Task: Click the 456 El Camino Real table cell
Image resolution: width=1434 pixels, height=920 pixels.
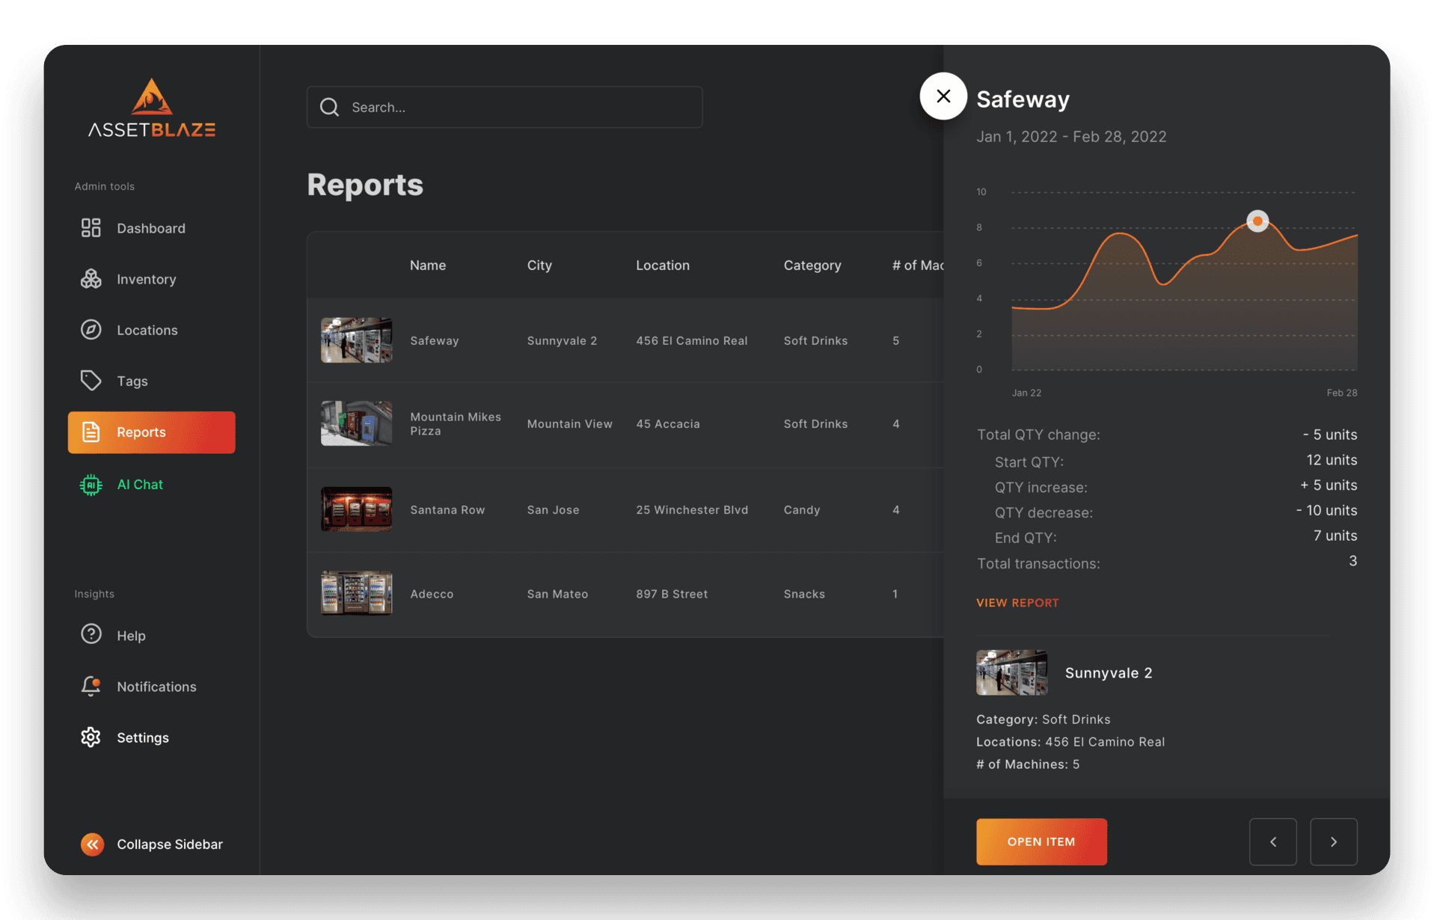Action: [x=692, y=340]
